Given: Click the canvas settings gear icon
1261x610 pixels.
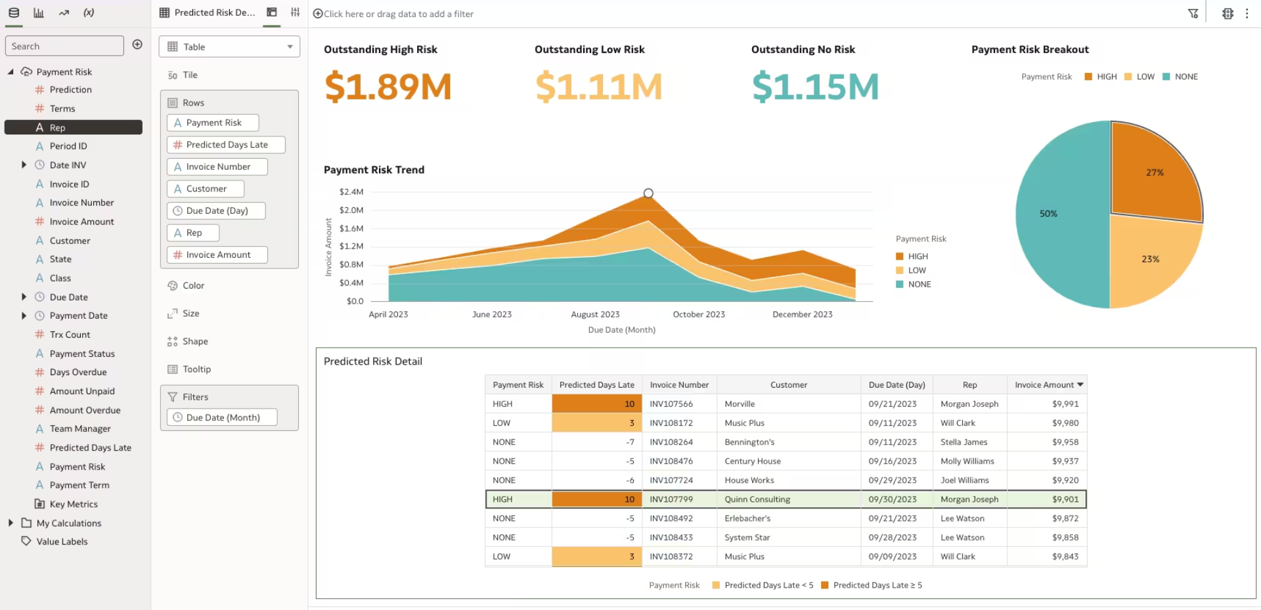Looking at the screenshot, I should pyautogui.click(x=1228, y=13).
